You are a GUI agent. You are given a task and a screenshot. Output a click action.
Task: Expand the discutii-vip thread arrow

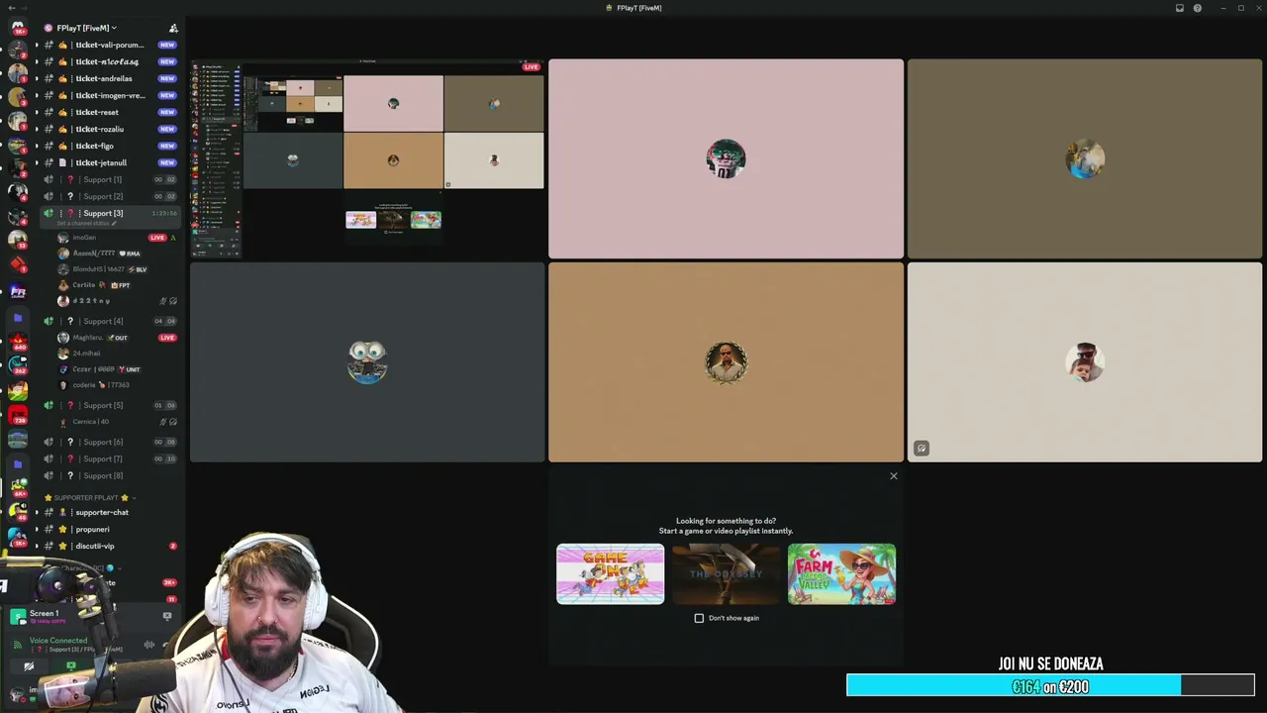point(37,546)
